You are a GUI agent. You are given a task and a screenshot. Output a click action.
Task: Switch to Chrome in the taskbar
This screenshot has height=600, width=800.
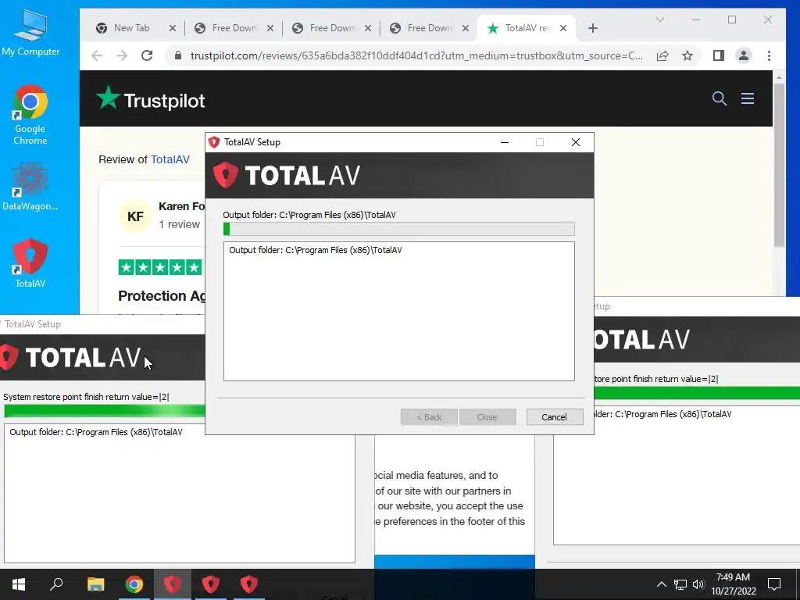(x=134, y=584)
